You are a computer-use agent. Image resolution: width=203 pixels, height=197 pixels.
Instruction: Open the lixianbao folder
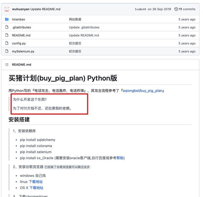(x=18, y=19)
